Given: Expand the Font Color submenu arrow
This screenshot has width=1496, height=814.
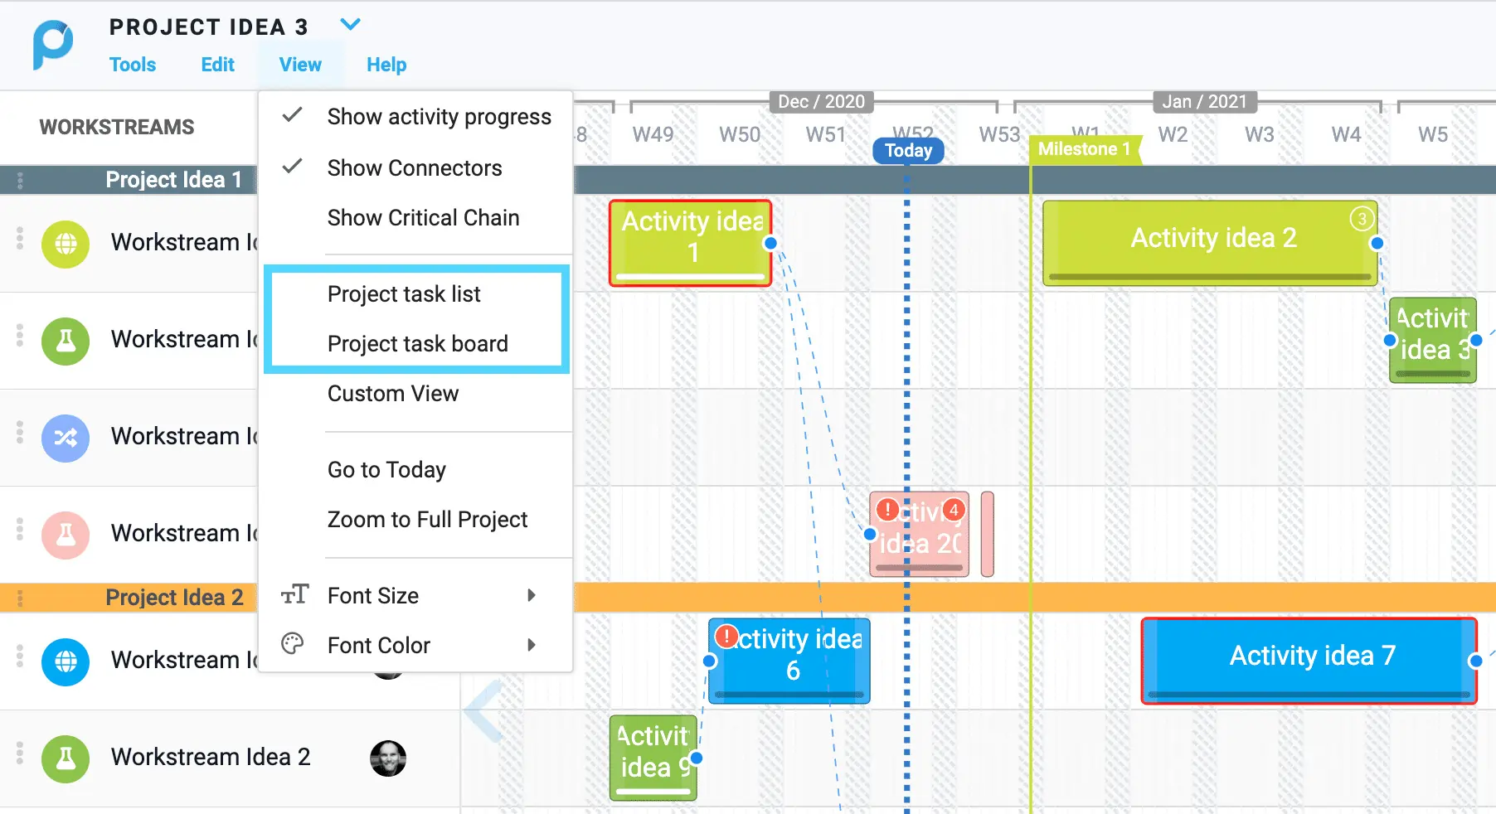Looking at the screenshot, I should (532, 645).
